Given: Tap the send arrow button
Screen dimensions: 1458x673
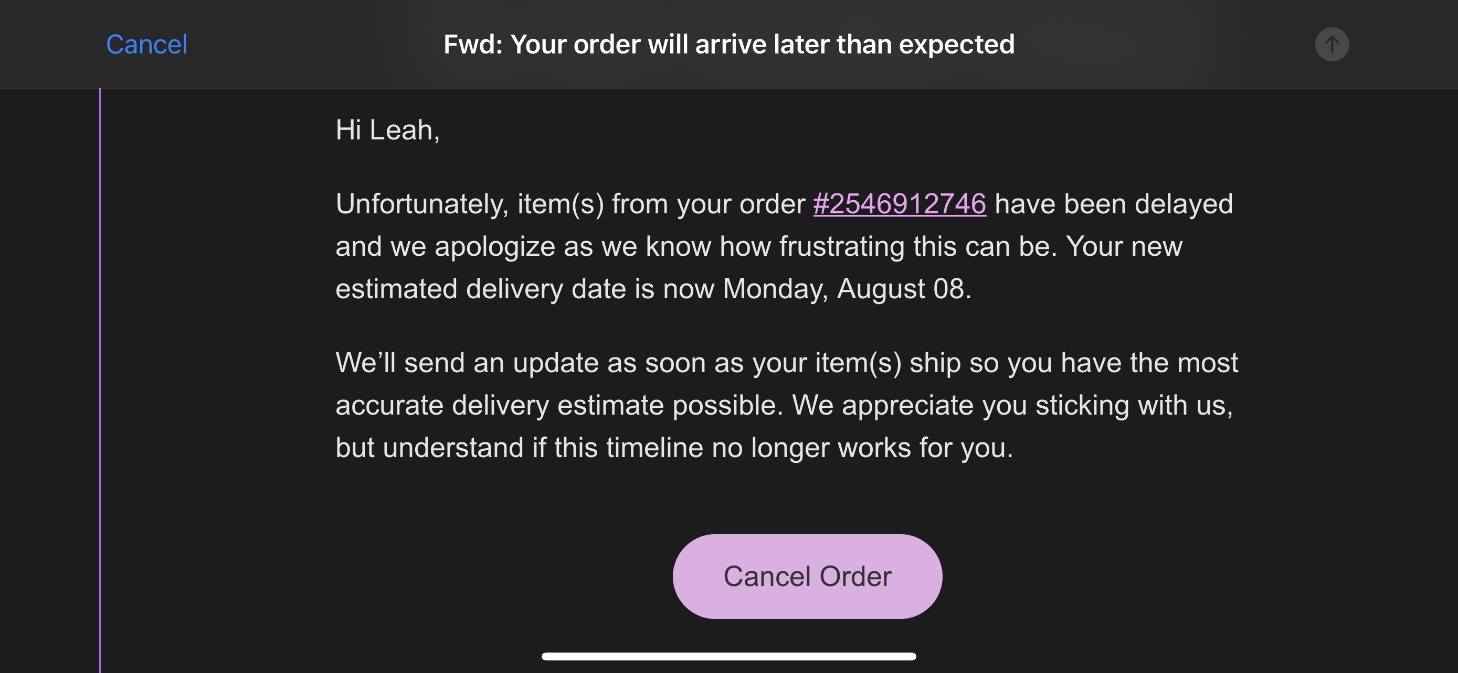Looking at the screenshot, I should coord(1331,44).
